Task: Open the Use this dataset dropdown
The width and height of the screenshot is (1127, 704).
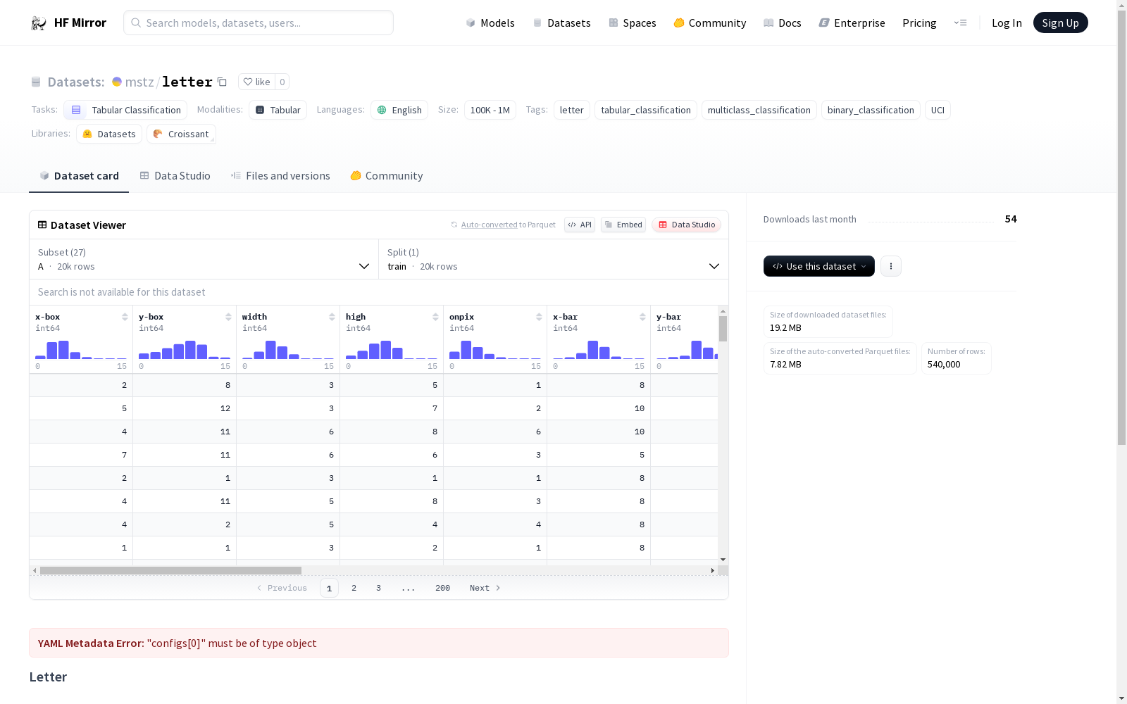Action: [819, 266]
